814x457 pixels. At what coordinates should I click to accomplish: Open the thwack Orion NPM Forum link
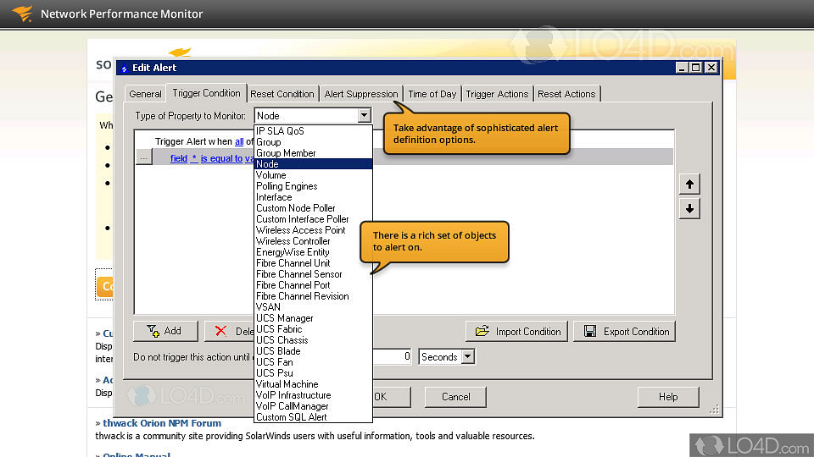[162, 423]
